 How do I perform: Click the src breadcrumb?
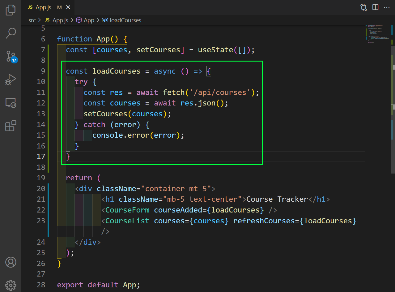pos(32,20)
